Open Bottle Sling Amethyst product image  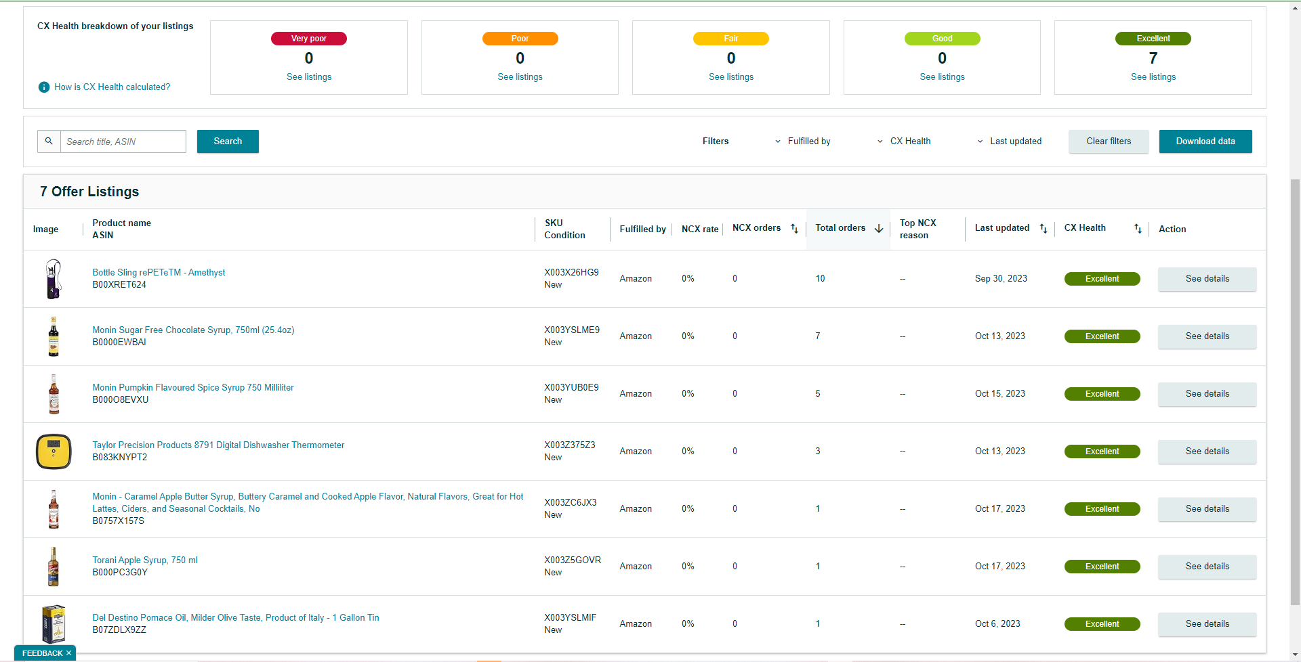[54, 279]
